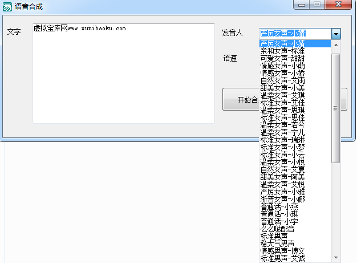Choose 严厉女声-小雅 voice

(x=295, y=192)
